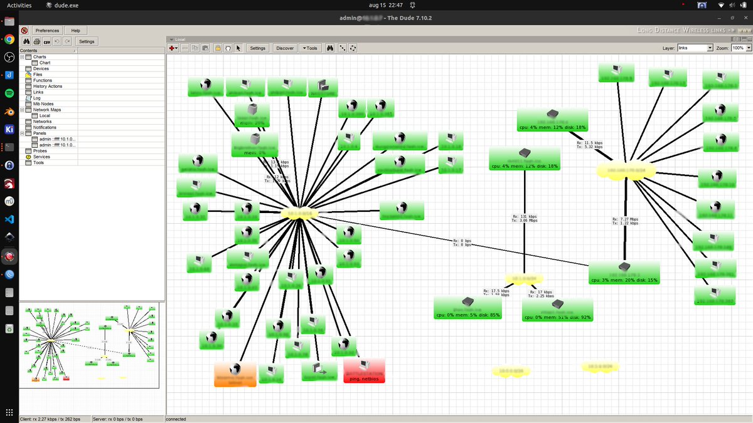Open Visual Studio Code from the dock
This screenshot has height=423, width=753.
click(x=9, y=219)
